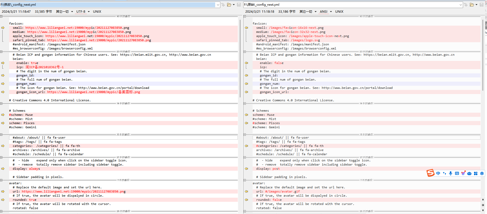Copy left 'rounded: true' line to right
This screenshot has height=214, width=487.
(x=3, y=200)
